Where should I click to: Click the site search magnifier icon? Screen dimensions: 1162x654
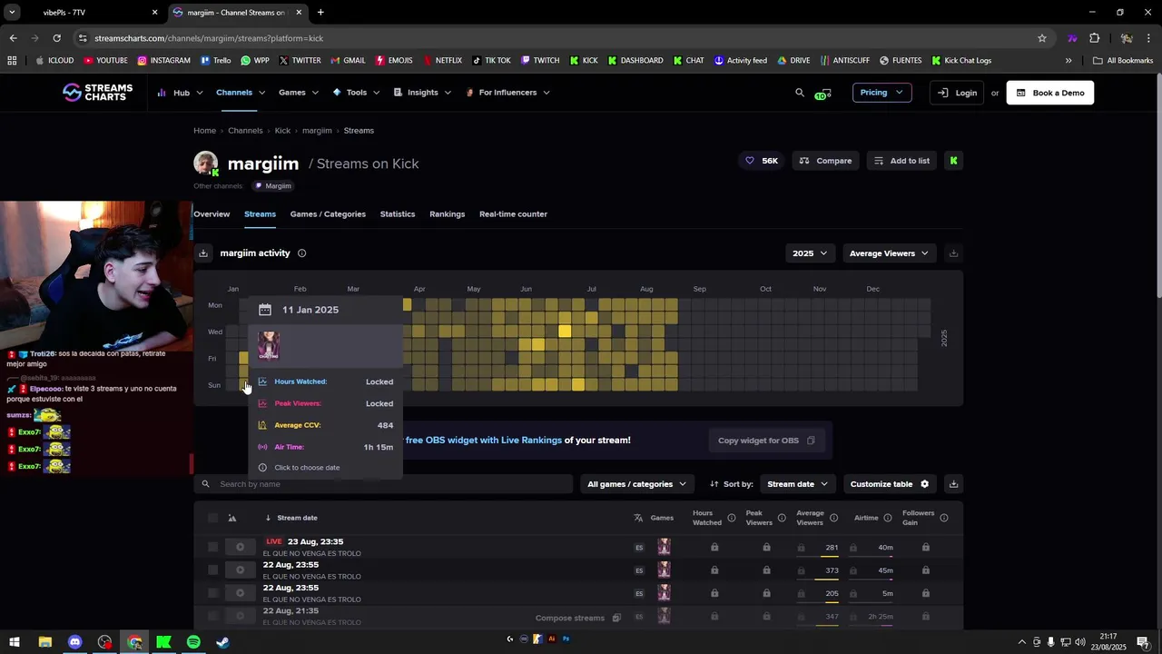point(800,92)
